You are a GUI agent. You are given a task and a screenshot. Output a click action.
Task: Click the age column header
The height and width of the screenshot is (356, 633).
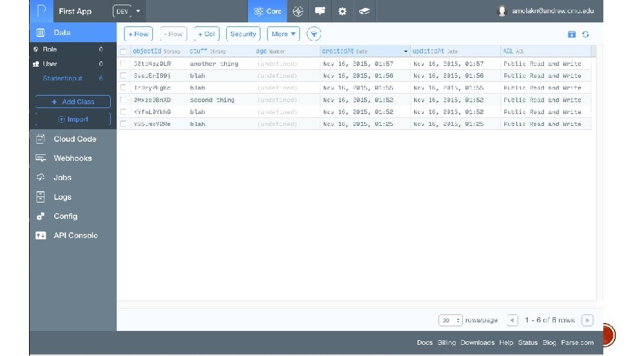(287, 51)
